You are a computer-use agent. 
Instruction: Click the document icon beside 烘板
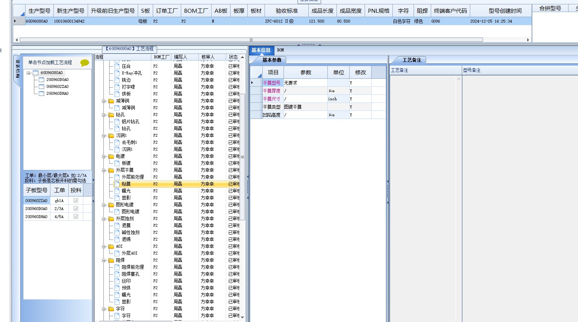click(117, 94)
